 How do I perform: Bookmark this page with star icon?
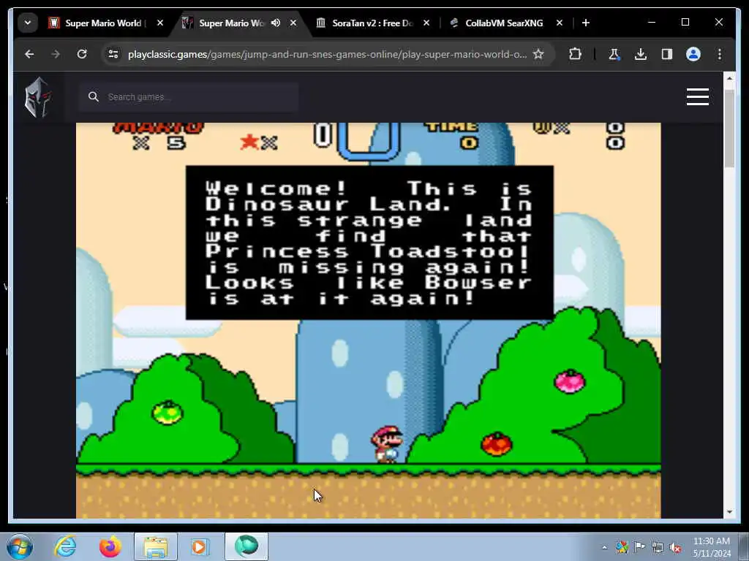[x=538, y=54]
